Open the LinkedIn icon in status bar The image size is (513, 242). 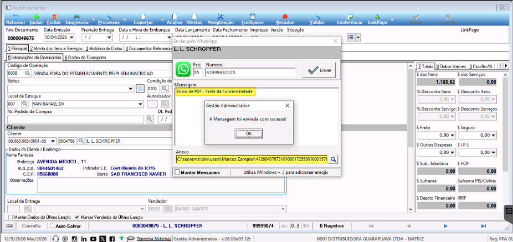[84, 239]
